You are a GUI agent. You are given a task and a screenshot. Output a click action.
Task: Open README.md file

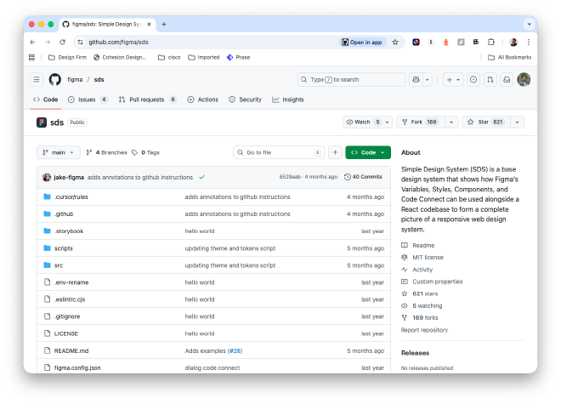tap(71, 351)
